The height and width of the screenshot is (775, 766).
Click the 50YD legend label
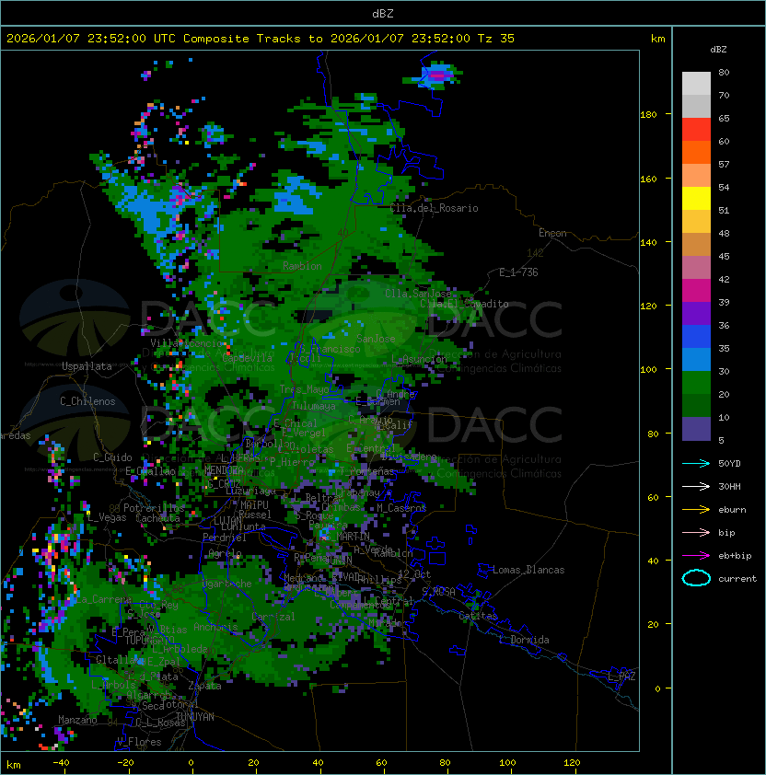pos(729,464)
